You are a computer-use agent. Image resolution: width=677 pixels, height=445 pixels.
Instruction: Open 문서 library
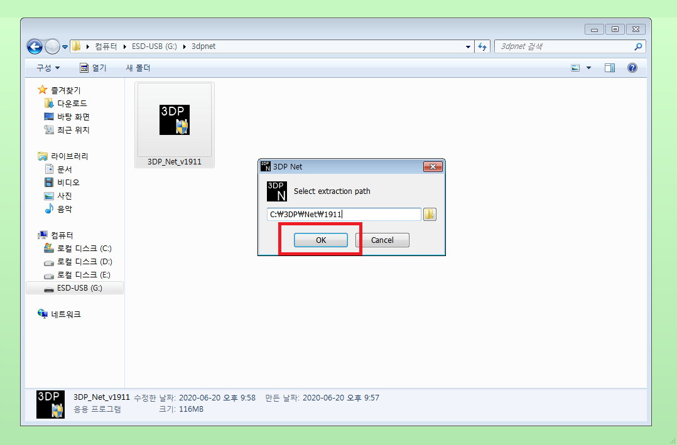(64, 169)
